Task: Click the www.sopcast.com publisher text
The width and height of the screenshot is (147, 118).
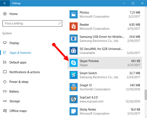Action: (91, 101)
